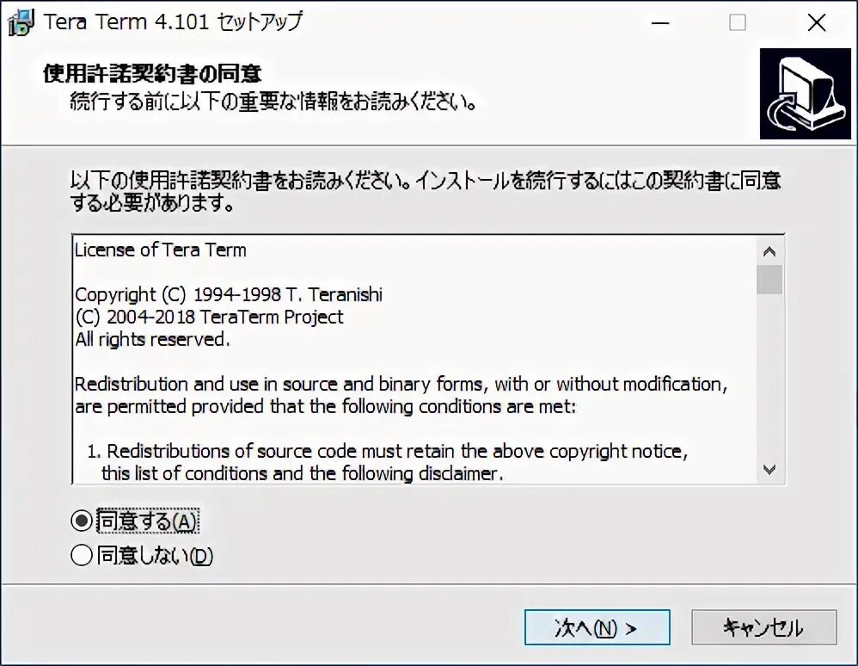This screenshot has width=858, height=666.
Task: Select the 同意しない(D) radio button
Action: click(x=82, y=555)
